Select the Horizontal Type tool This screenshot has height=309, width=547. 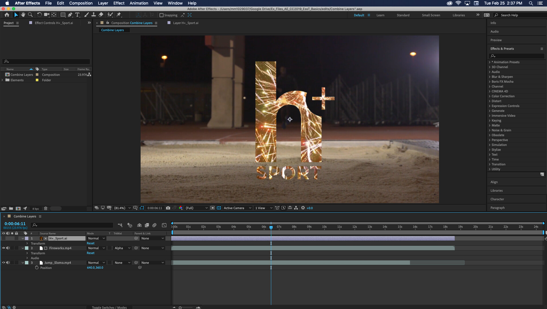[x=78, y=15]
